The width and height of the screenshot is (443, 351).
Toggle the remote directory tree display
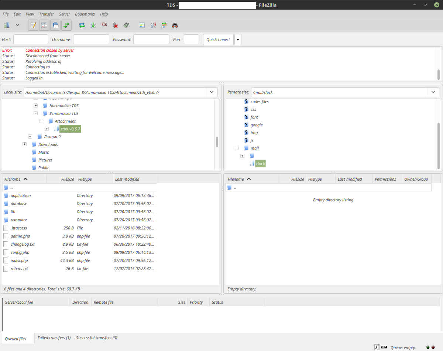pyautogui.click(x=55, y=25)
